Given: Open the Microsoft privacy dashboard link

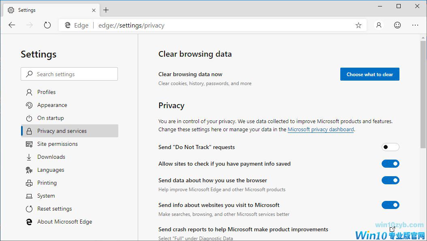Looking at the screenshot, I should click(321, 129).
